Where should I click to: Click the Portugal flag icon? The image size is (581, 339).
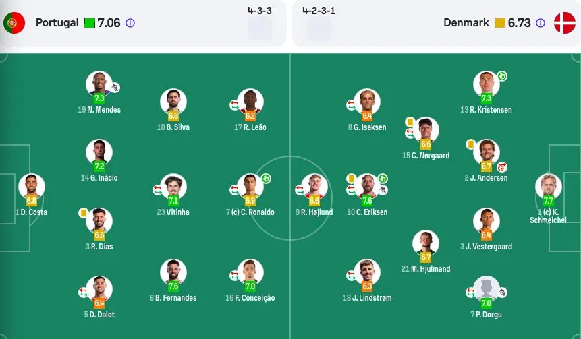click(x=14, y=23)
